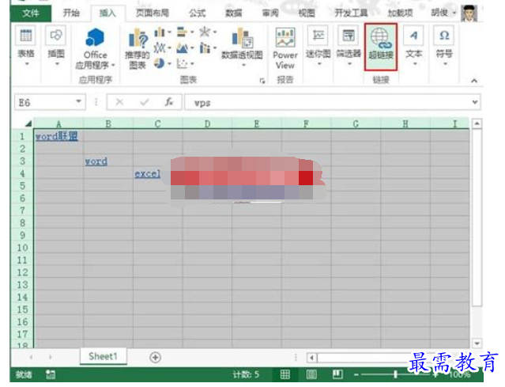Open Office apps dropdown arrow
The height and width of the screenshot is (387, 505).
113,65
